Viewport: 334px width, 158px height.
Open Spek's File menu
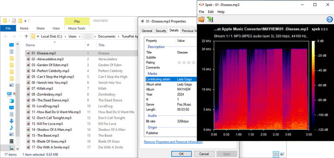[201, 12]
